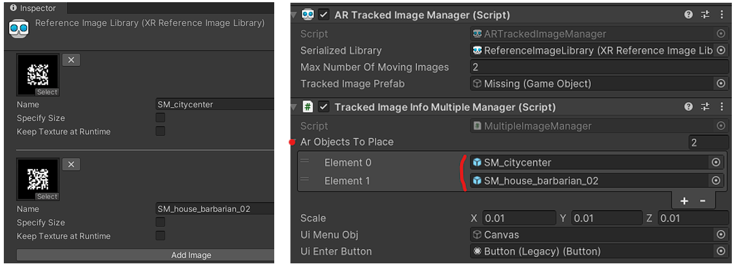Collapse the AR Tracked Image Manager component
Screen dimensions: 734x265
[294, 15]
